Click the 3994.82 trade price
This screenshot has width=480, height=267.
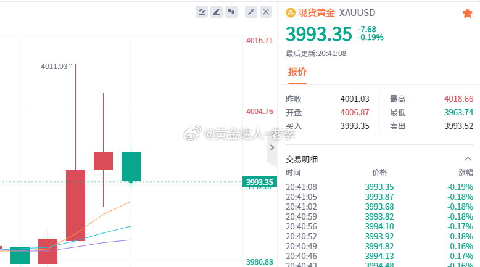pyautogui.click(x=379, y=246)
